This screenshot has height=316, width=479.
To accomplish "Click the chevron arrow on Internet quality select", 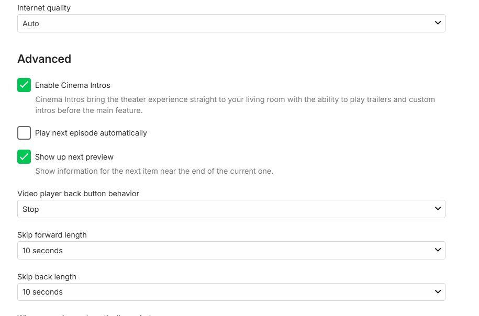I will [x=438, y=23].
